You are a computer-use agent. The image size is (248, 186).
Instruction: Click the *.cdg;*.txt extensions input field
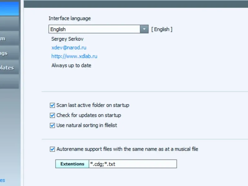[133, 164]
